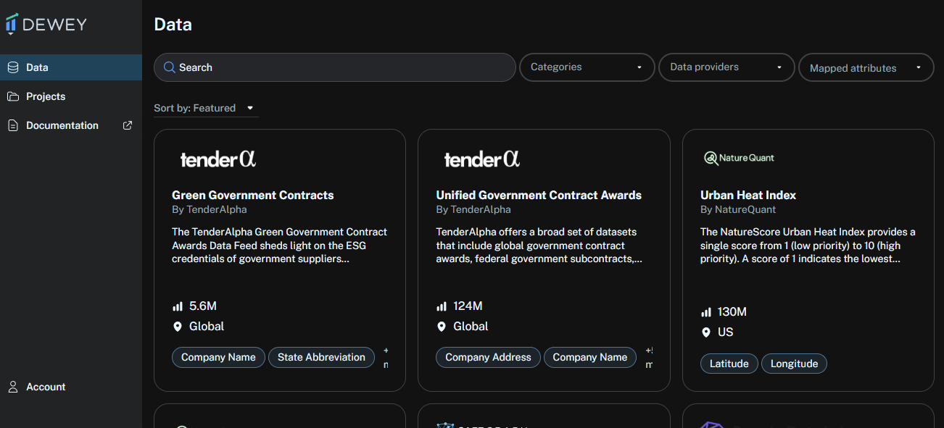Click the external link icon beside Documentation
The image size is (944, 428).
[x=128, y=125]
